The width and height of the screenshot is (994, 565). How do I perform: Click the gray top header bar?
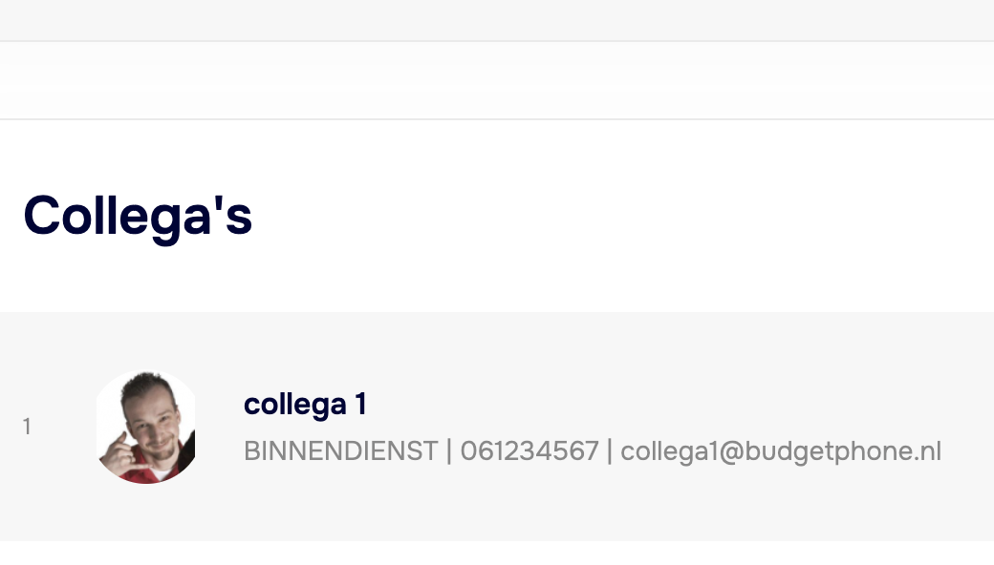[x=497, y=20]
